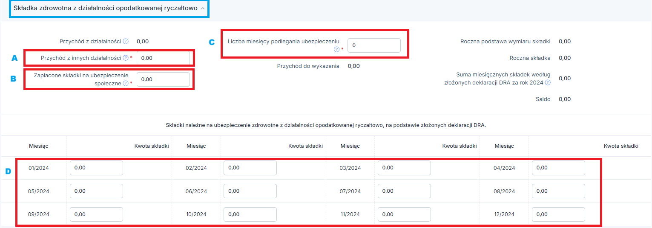Open help icon under Liczba miesięcy podlegania ubezpieczeniu
The height and width of the screenshot is (228, 652).
pos(336,49)
